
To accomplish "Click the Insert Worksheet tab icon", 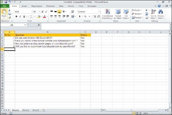I will 44,110.
